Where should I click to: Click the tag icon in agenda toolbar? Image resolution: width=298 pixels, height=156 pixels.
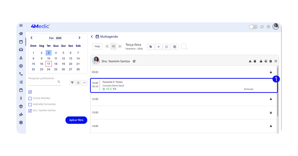pos(151,47)
